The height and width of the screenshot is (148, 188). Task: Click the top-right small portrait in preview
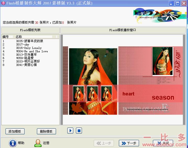point(162,61)
